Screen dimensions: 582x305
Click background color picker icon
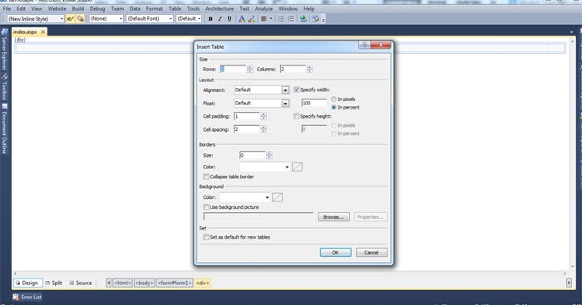[277, 197]
